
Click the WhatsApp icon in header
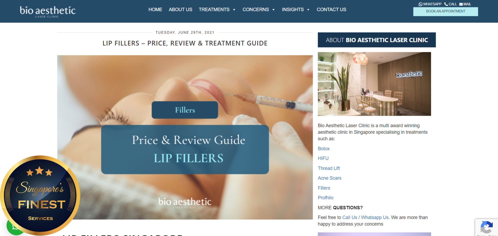tap(420, 4)
